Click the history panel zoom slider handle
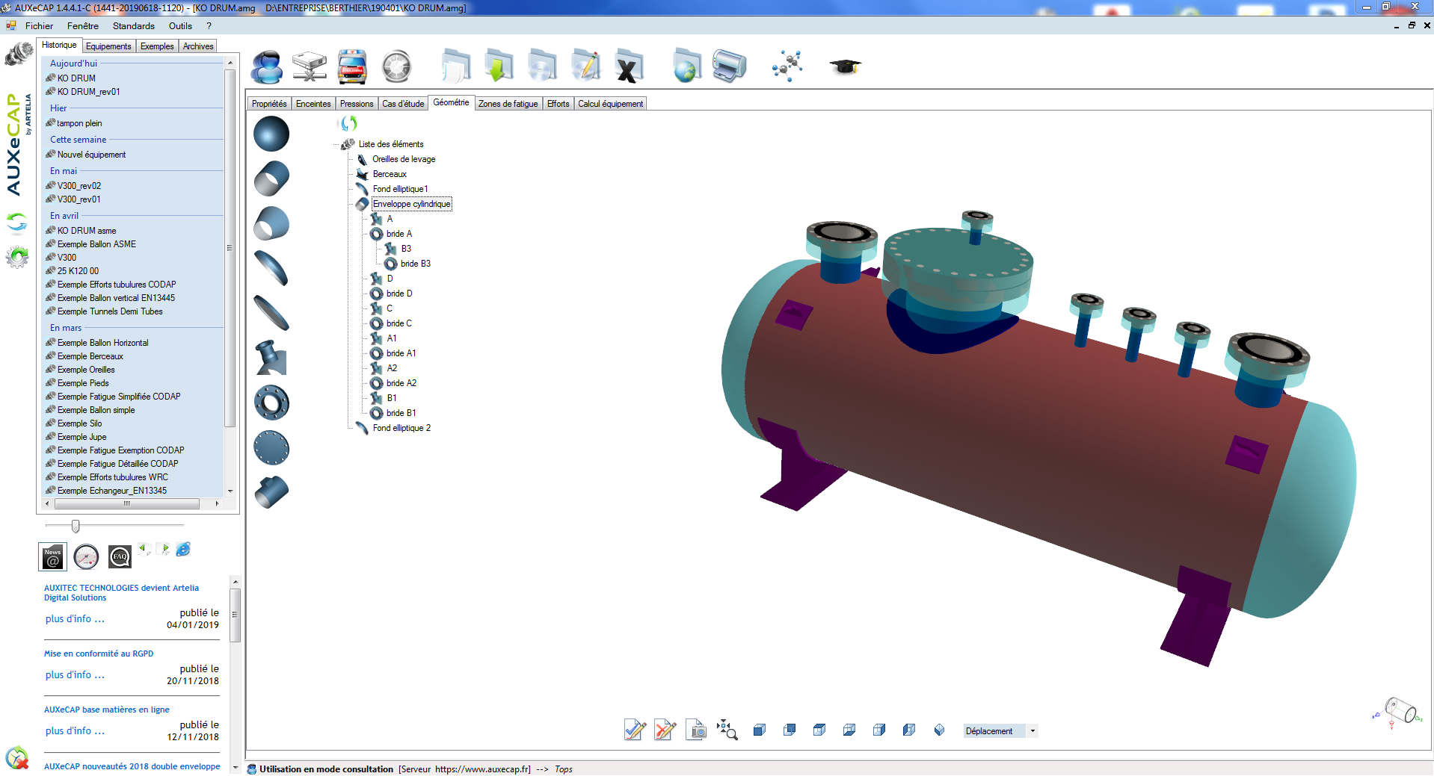 [76, 526]
